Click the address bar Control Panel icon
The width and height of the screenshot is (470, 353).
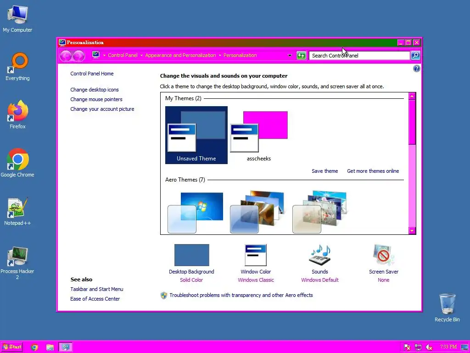[96, 55]
